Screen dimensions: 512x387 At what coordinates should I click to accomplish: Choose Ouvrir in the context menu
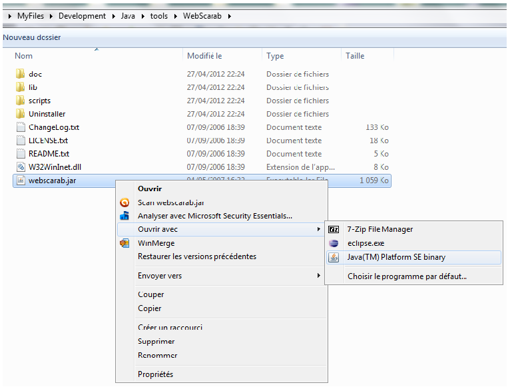coord(222,189)
